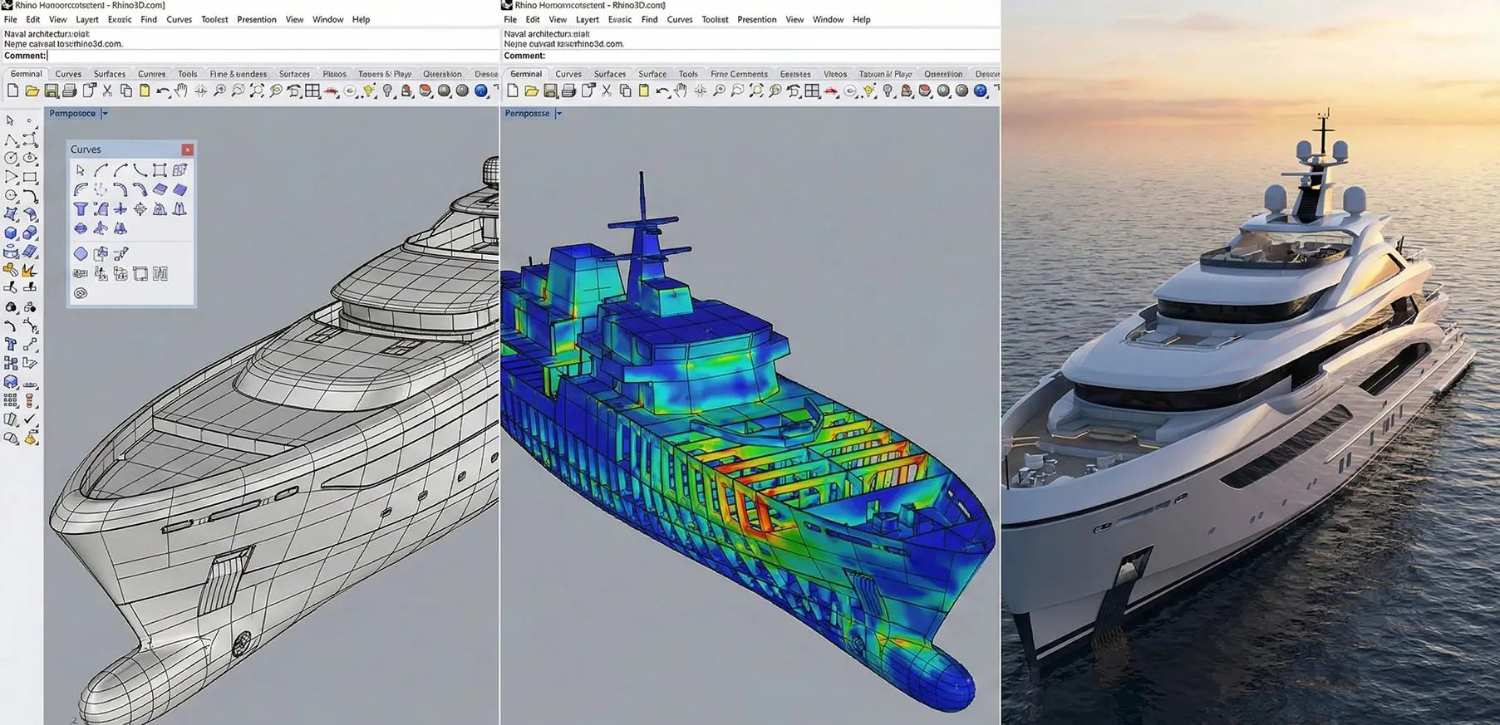Image resolution: width=1500 pixels, height=725 pixels.
Task: Select the blue rounded diamond icon in Curves panel
Action: coord(81,253)
